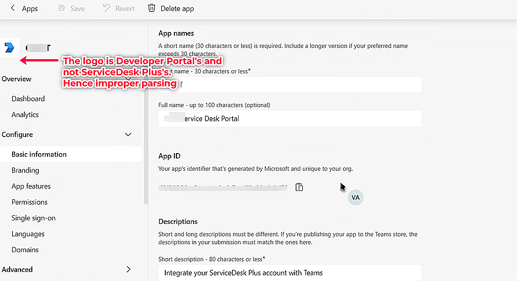Click the Revert undo icon
This screenshot has width=517, height=281.
[x=106, y=8]
